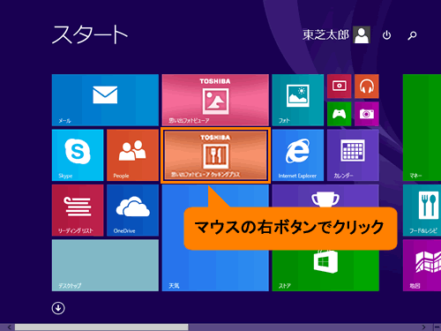Open the Maps (地図) tile
The height and width of the screenshot is (331, 441).
[422, 266]
